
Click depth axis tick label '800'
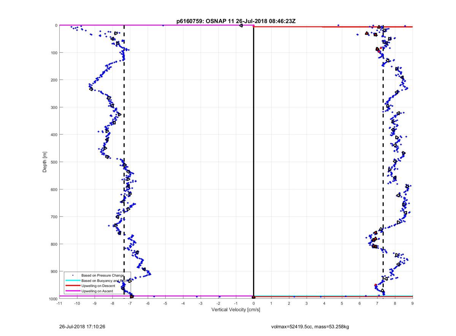tap(54, 244)
